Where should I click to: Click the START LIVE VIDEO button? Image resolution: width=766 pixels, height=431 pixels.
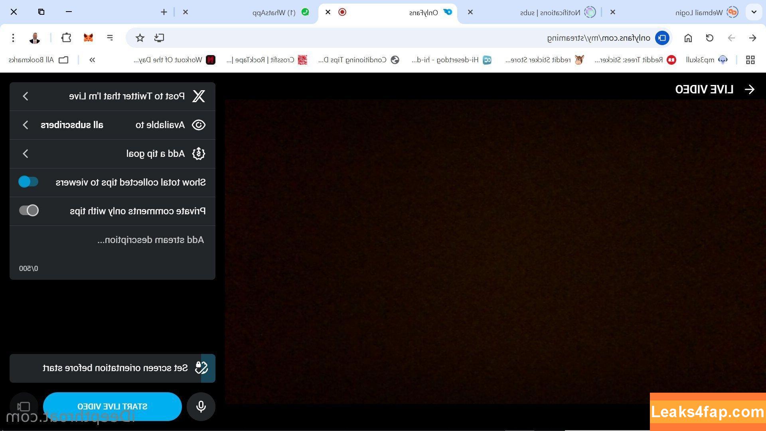pyautogui.click(x=113, y=406)
